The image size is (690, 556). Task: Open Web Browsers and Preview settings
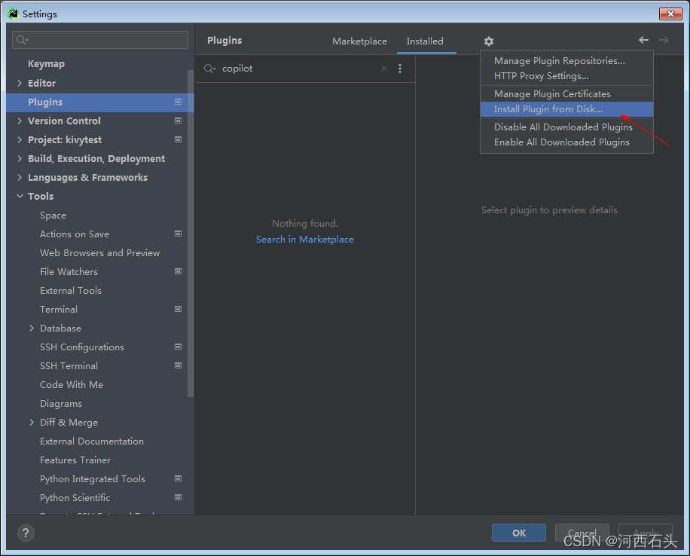click(x=100, y=253)
